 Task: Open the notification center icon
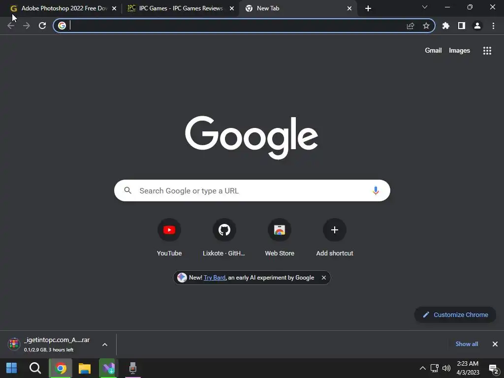tap(494, 369)
